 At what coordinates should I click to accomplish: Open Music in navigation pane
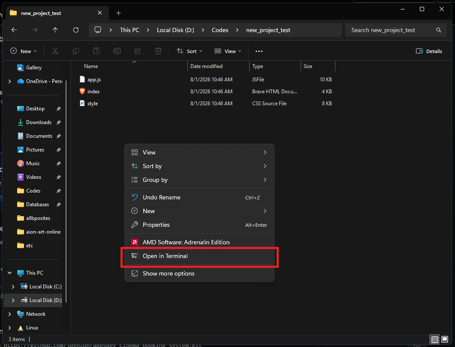click(x=33, y=163)
